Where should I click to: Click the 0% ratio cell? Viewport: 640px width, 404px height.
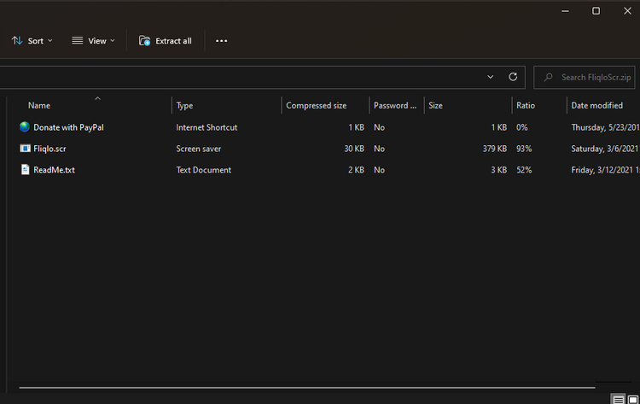[x=522, y=127]
